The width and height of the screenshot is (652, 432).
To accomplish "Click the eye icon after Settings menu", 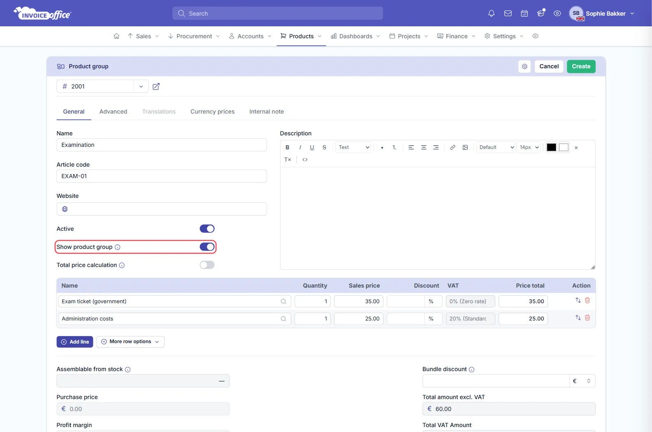I will click(535, 36).
